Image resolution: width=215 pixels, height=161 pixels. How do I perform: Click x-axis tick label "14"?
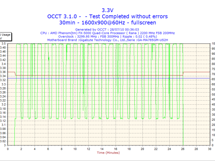click(x=102, y=149)
